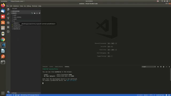Open .gitignore file in explorer

(16, 23)
